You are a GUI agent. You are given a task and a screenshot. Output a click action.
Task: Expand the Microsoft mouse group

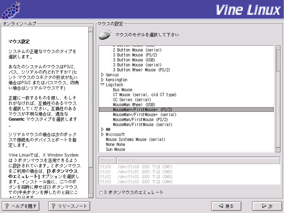[103, 135]
